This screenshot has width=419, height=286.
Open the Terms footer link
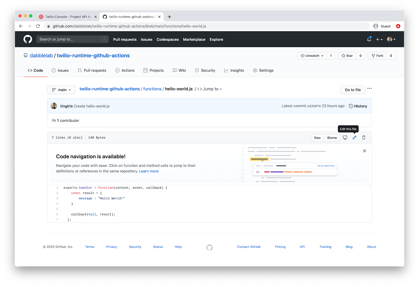(90, 247)
